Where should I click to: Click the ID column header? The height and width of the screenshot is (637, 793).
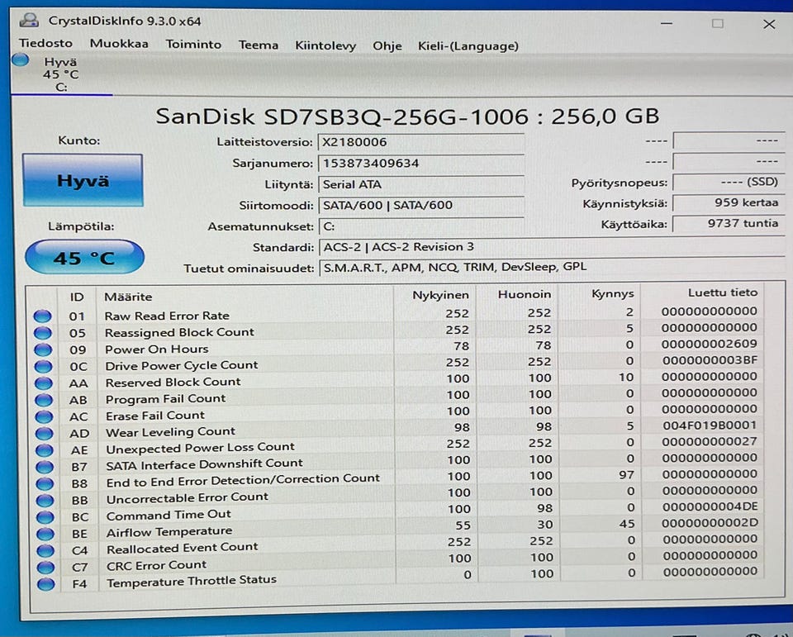click(x=77, y=297)
